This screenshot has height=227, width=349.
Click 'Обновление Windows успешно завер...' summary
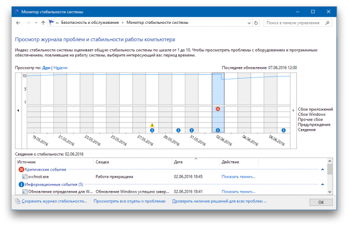[x=132, y=192]
